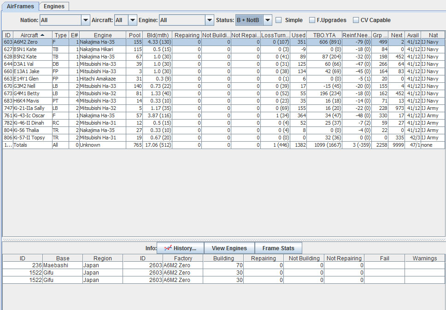This screenshot has width=446, height=310.
Task: Click the Warnings column header
Action: tap(425, 258)
